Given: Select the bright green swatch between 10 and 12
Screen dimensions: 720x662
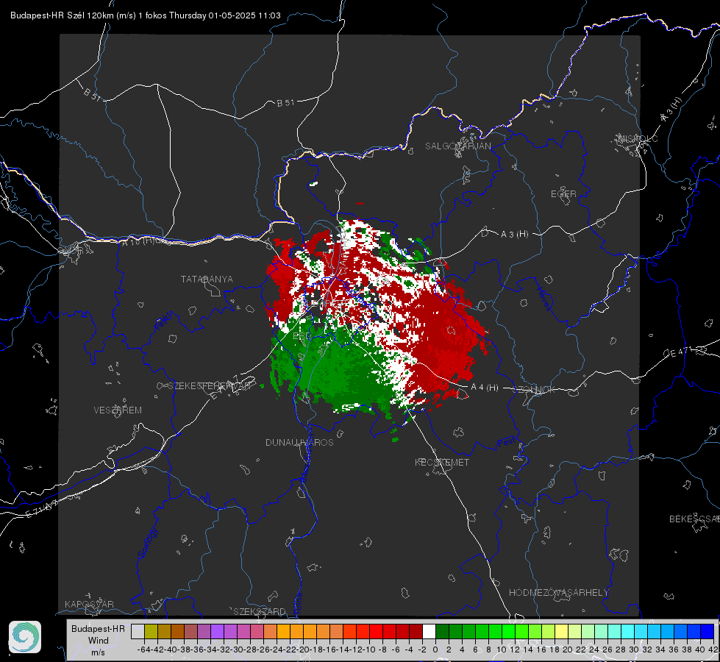Looking at the screenshot, I should 508,632.
